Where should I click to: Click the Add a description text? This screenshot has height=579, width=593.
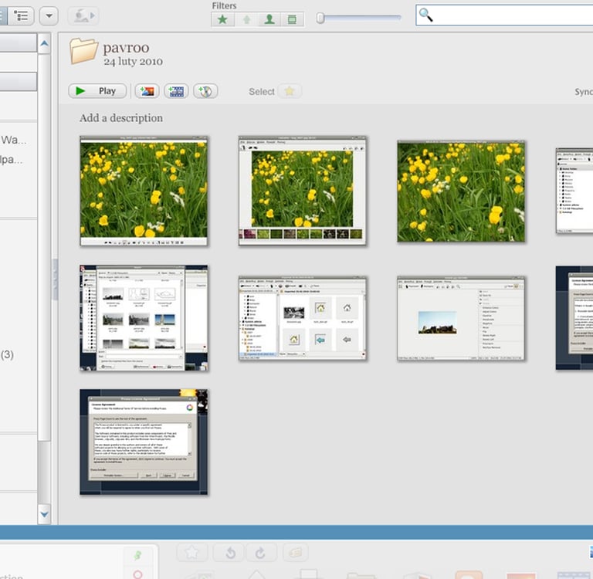click(121, 118)
